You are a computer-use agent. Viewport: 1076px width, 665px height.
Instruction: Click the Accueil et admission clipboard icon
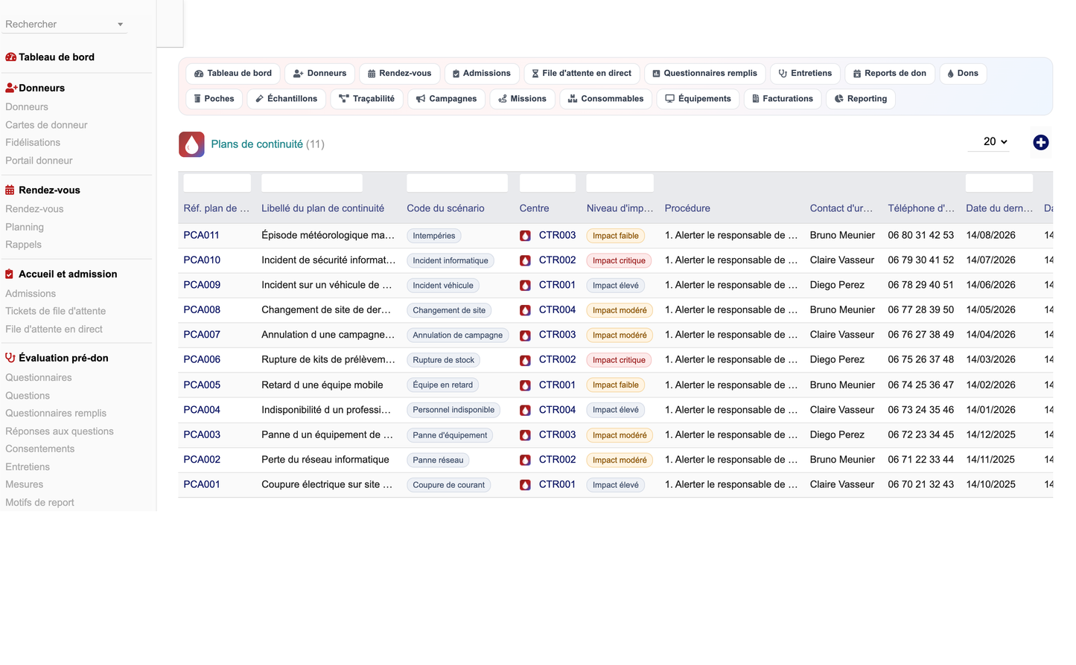10,274
